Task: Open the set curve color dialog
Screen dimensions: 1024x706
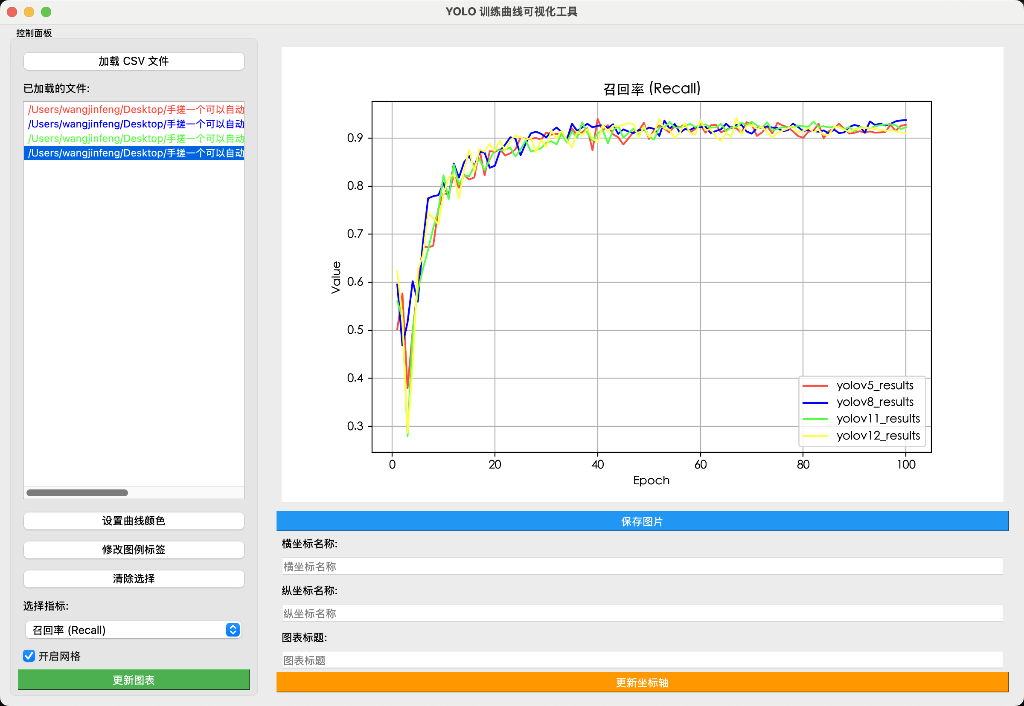Action: click(133, 521)
